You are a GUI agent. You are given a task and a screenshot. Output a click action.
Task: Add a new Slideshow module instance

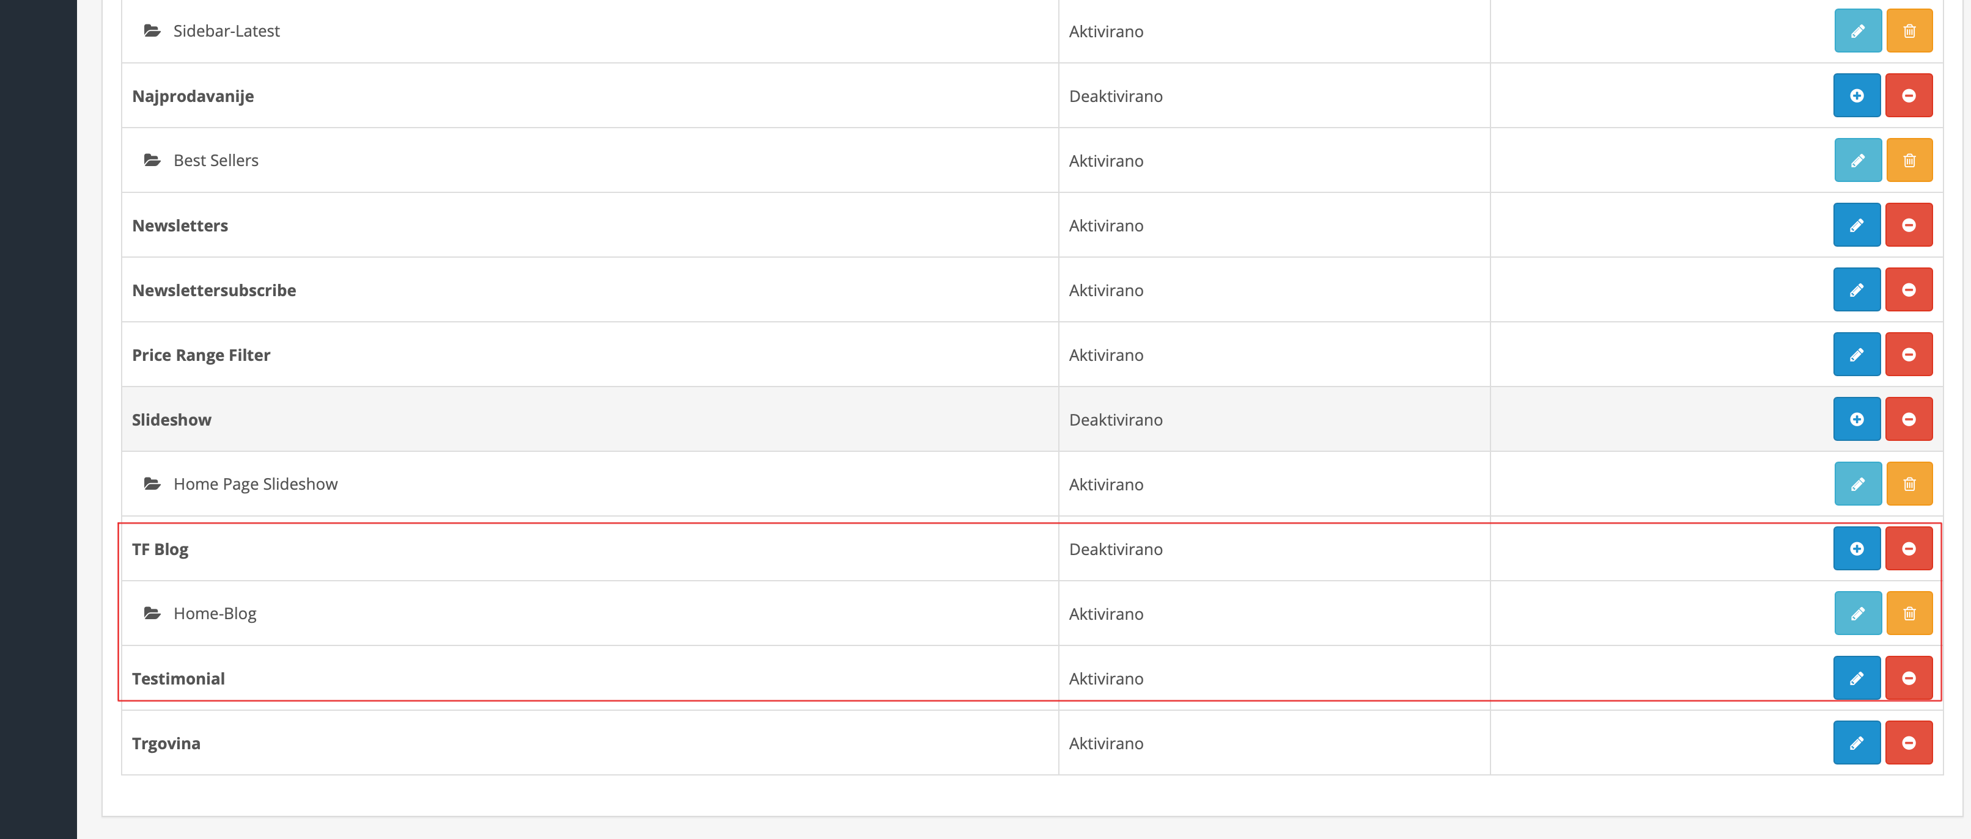pyautogui.click(x=1856, y=419)
